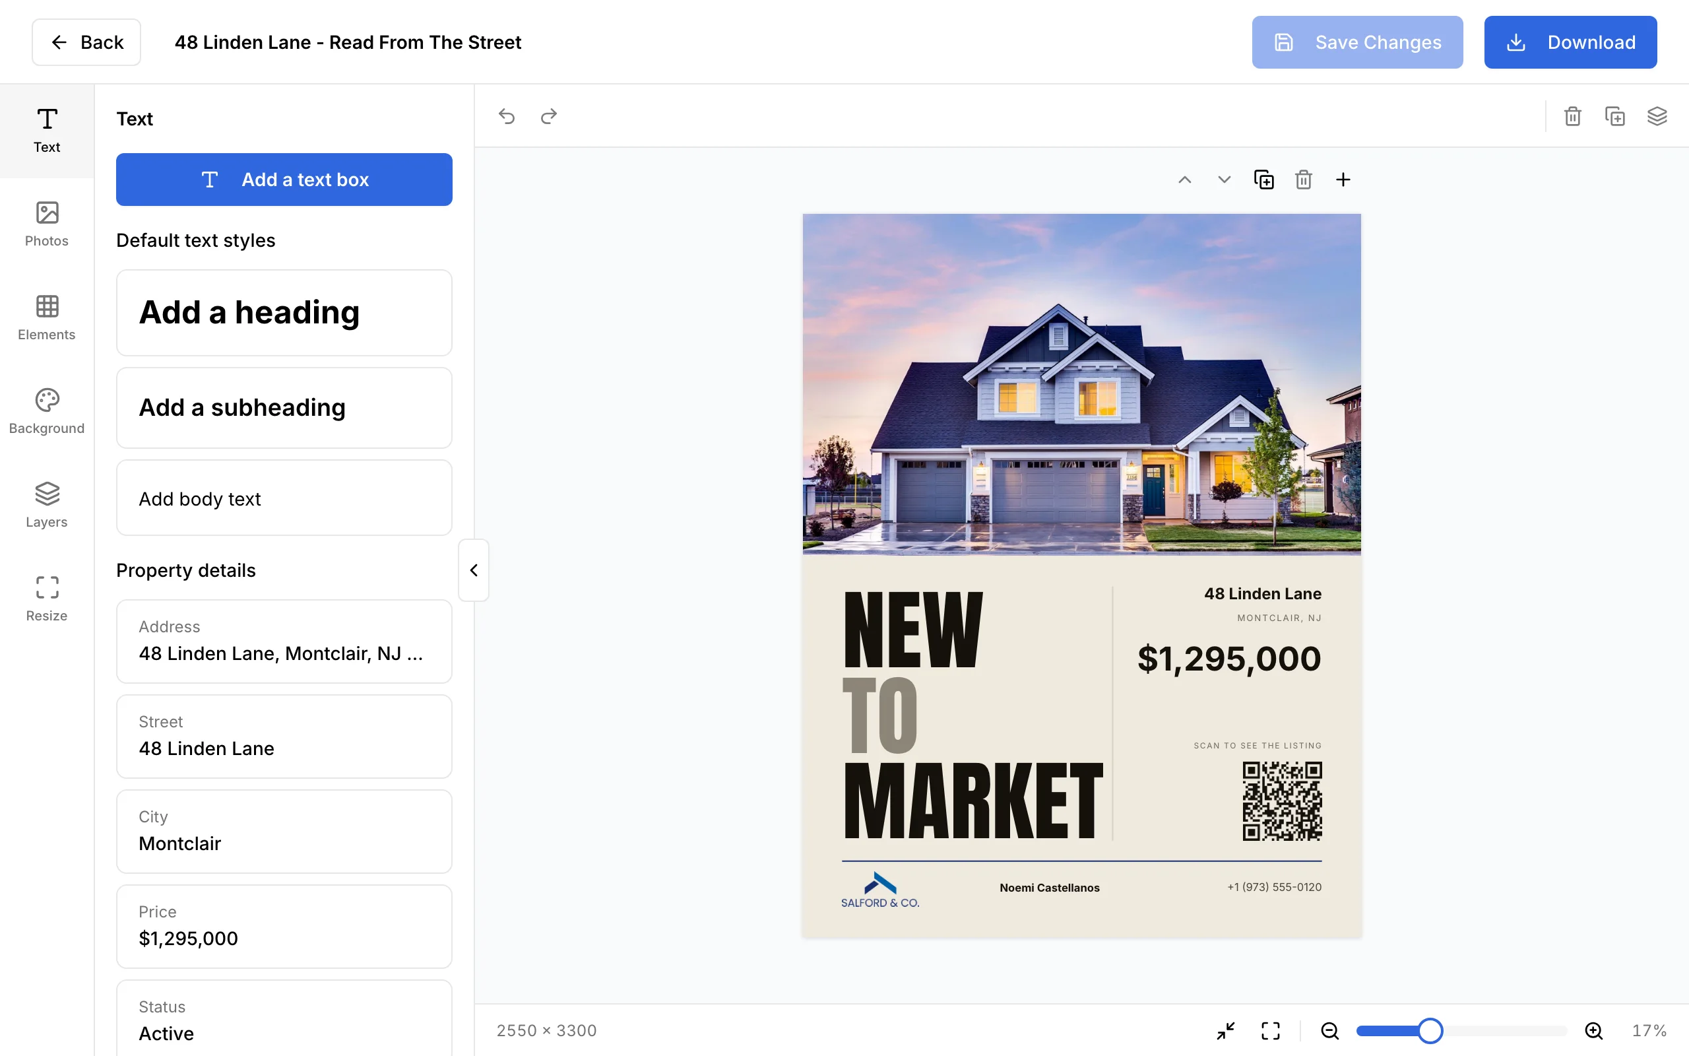Open the Layers panel in sidebar
Image resolution: width=1689 pixels, height=1056 pixels.
[x=47, y=505]
